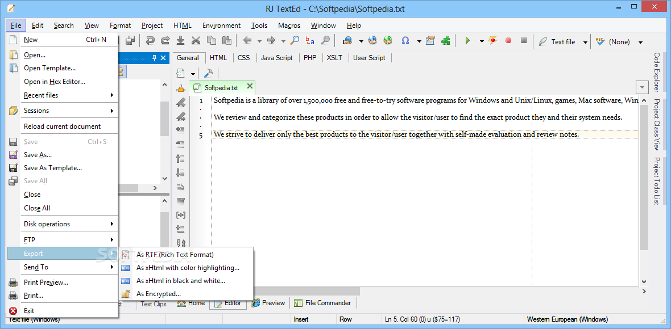671x329 pixels.
Task: Switch to the Preview bottom tab
Action: (268, 303)
